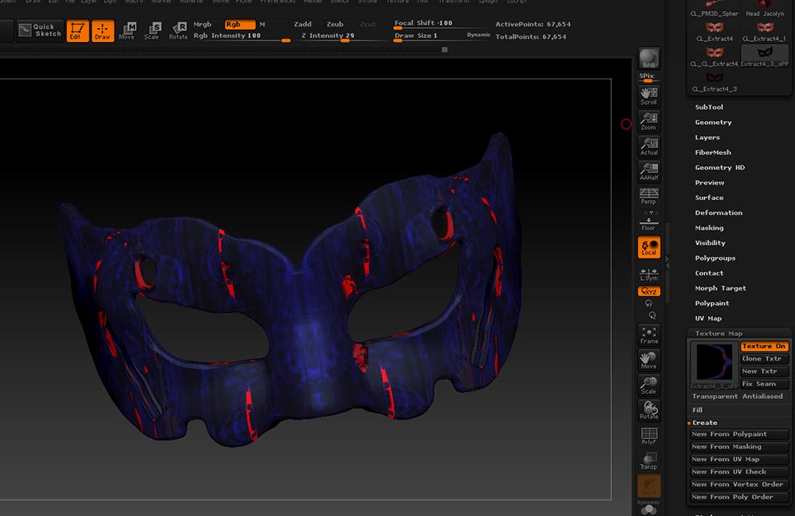Select the CL_CL_Extract4 mask tool
The image size is (795, 516).
714,57
